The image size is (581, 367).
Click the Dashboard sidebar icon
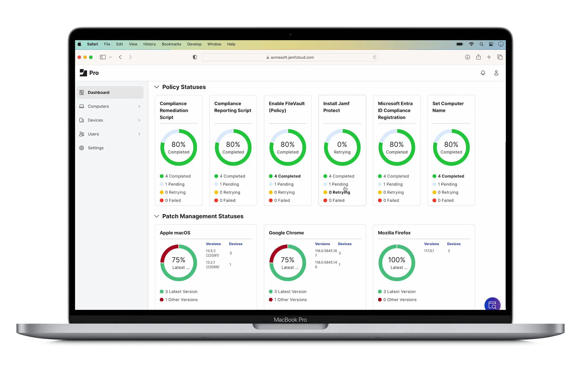click(82, 92)
